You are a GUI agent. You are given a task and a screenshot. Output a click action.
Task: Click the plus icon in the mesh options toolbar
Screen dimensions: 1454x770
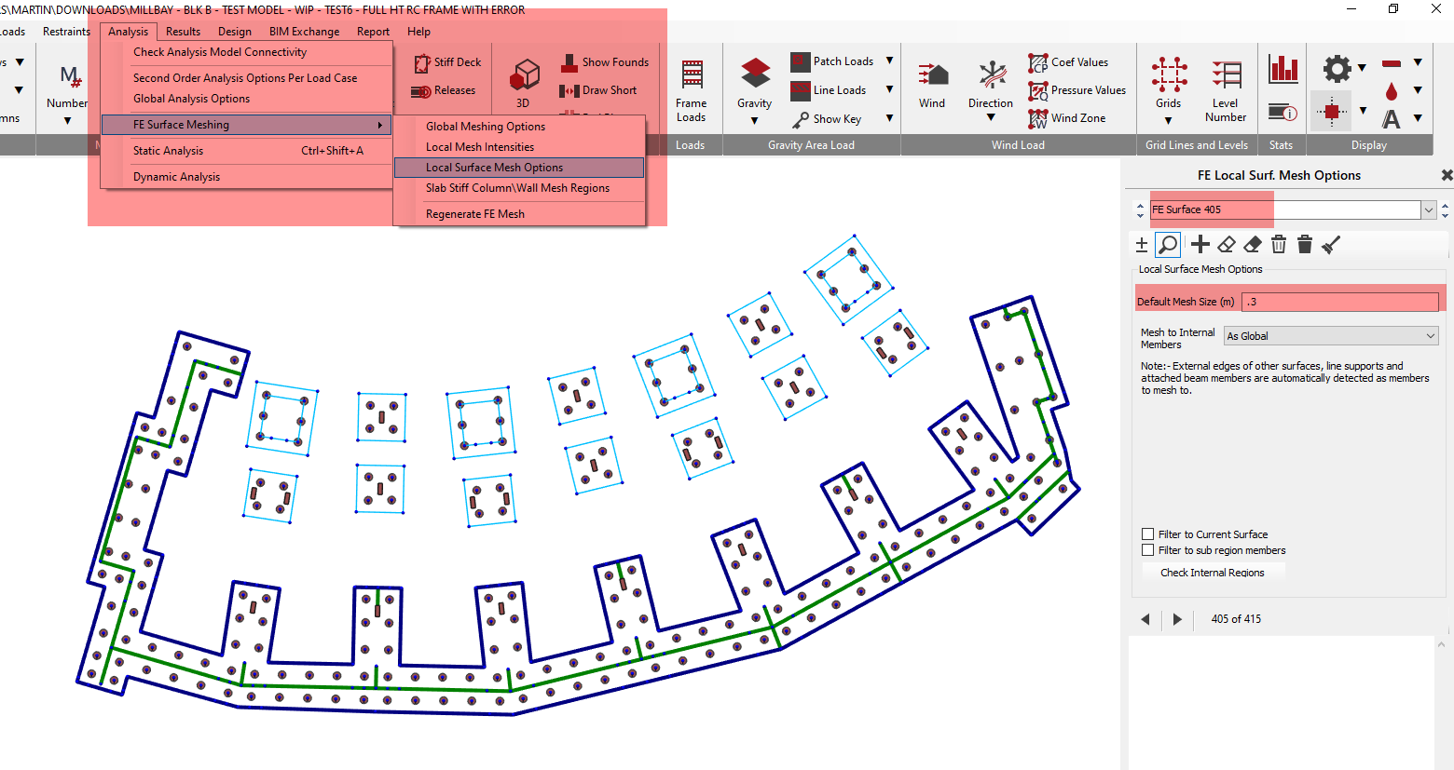pyautogui.click(x=1200, y=245)
